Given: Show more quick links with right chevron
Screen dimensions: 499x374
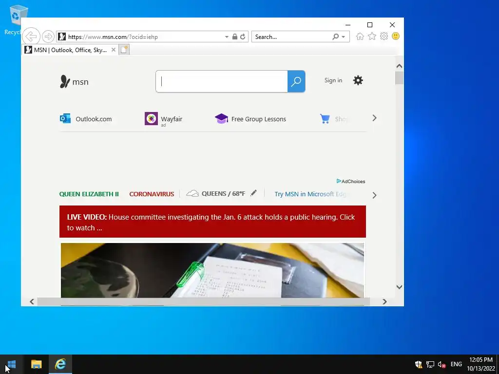Looking at the screenshot, I should (x=374, y=118).
